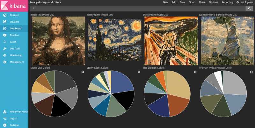This screenshot has width=255, height=128.
Task: Expand legend of Woman with a Parasol chart
Action: [251, 72]
